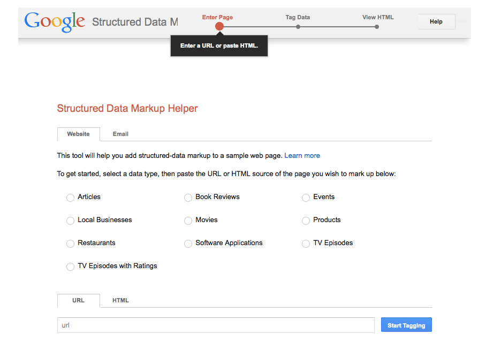Select TV Episodes with Ratings option
This screenshot has height=342, width=501.
click(x=70, y=267)
